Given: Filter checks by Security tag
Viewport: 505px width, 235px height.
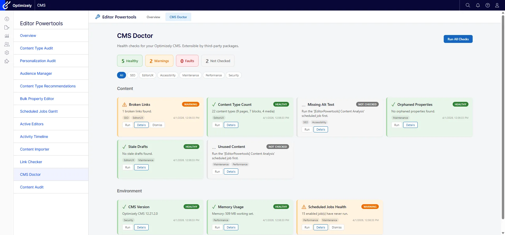Looking at the screenshot, I should click(234, 75).
